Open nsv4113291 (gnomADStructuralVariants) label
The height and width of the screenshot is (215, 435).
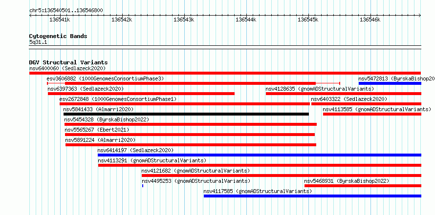pos(152,160)
